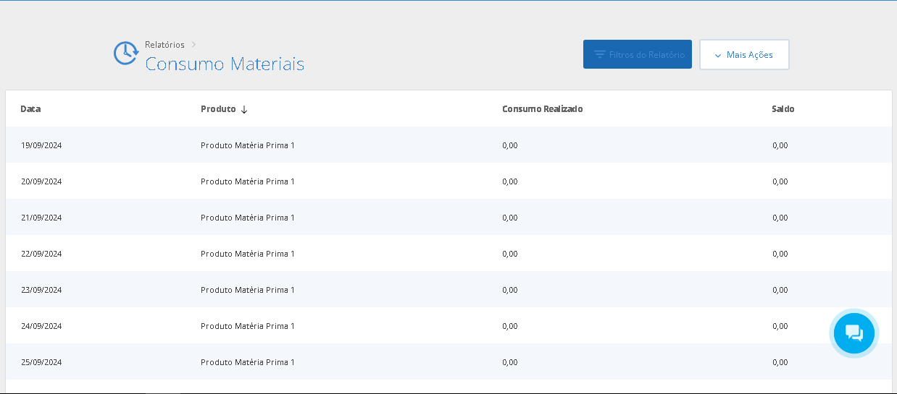Viewport: 897px width, 394px height.
Task: Click Produto Matéria Prima 1 in 24/09/2024 row
Action: [x=248, y=326]
